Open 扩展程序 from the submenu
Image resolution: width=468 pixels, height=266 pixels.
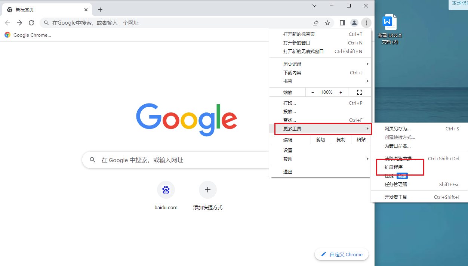pos(419,167)
